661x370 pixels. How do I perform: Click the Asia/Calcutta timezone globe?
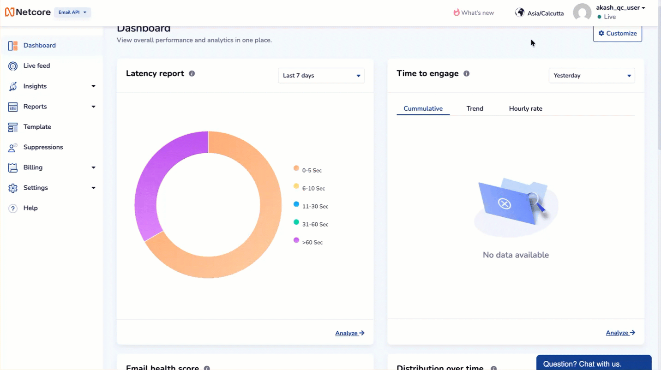(x=519, y=12)
